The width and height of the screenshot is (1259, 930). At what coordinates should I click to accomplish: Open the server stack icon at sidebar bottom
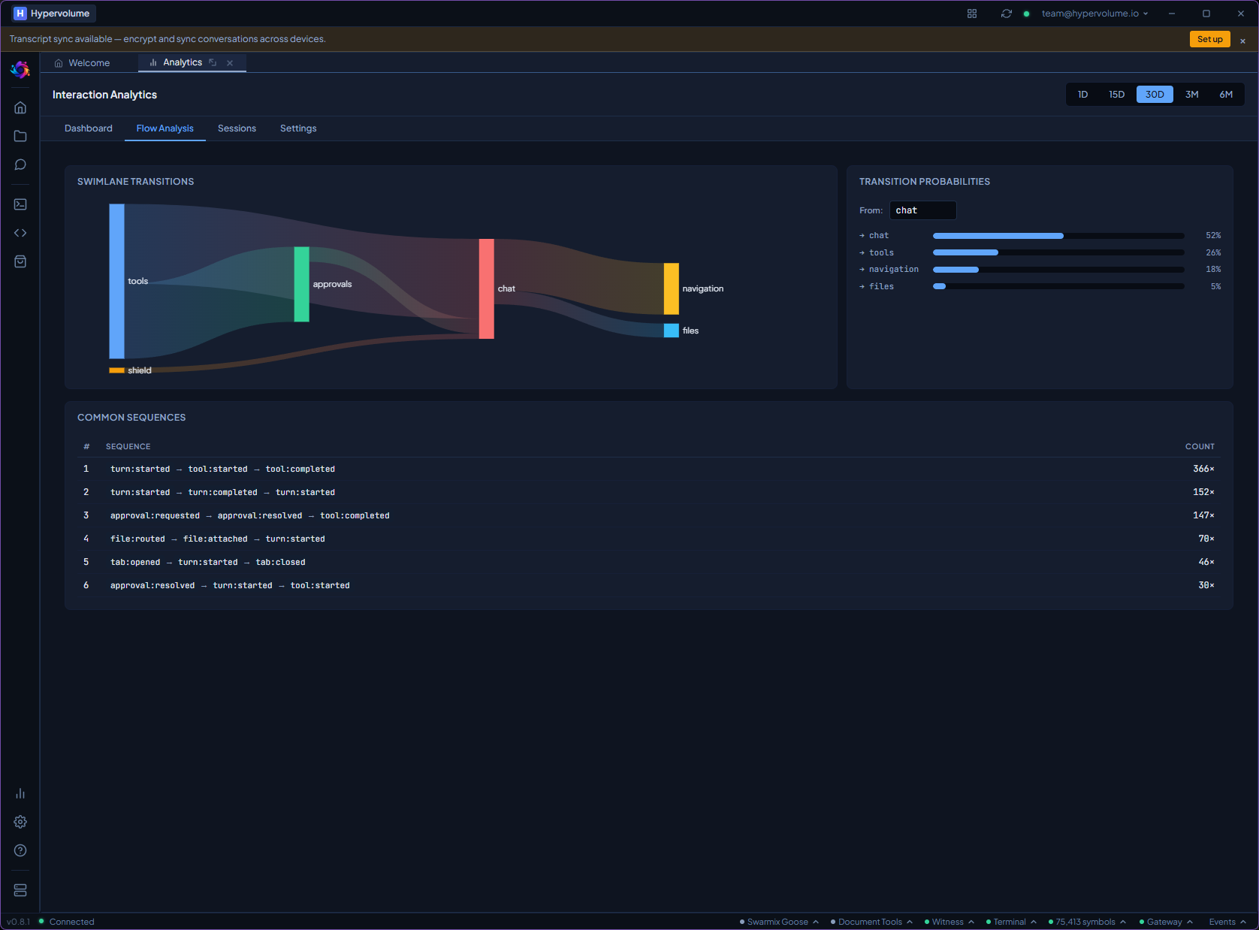pyautogui.click(x=20, y=890)
